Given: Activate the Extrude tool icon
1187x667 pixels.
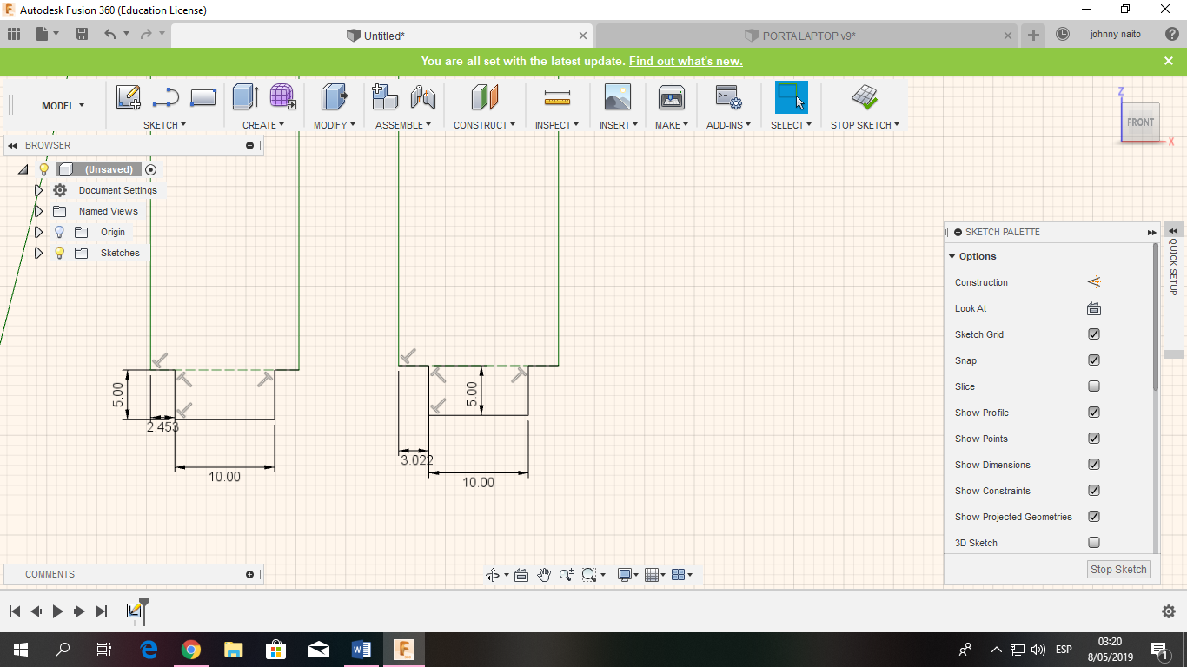Looking at the screenshot, I should pyautogui.click(x=246, y=96).
